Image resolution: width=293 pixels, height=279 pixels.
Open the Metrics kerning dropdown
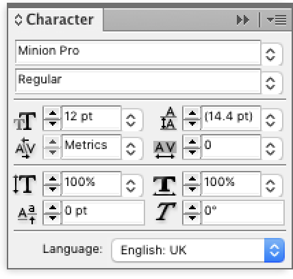pyautogui.click(x=131, y=148)
